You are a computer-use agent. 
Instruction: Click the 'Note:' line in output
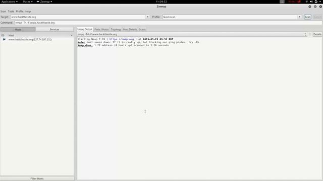click(138, 42)
